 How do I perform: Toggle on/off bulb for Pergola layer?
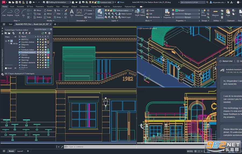pos(38,65)
